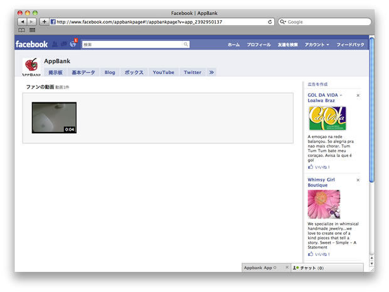
Task: Like the GOL DA VIDA ad
Action: click(x=319, y=167)
